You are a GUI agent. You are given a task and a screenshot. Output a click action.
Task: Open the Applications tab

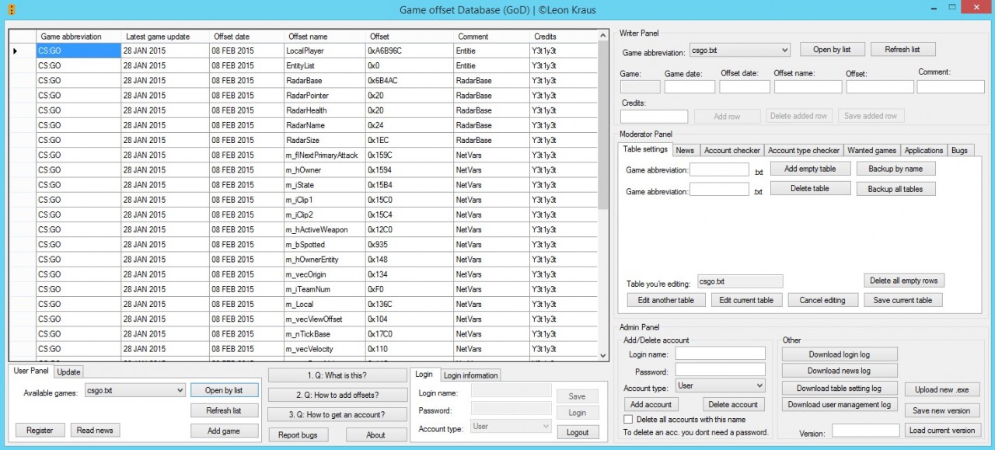924,150
